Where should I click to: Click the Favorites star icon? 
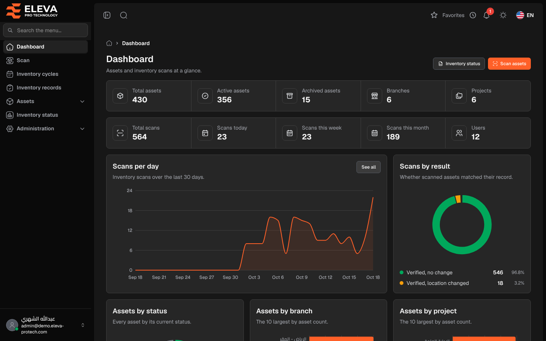point(434,15)
